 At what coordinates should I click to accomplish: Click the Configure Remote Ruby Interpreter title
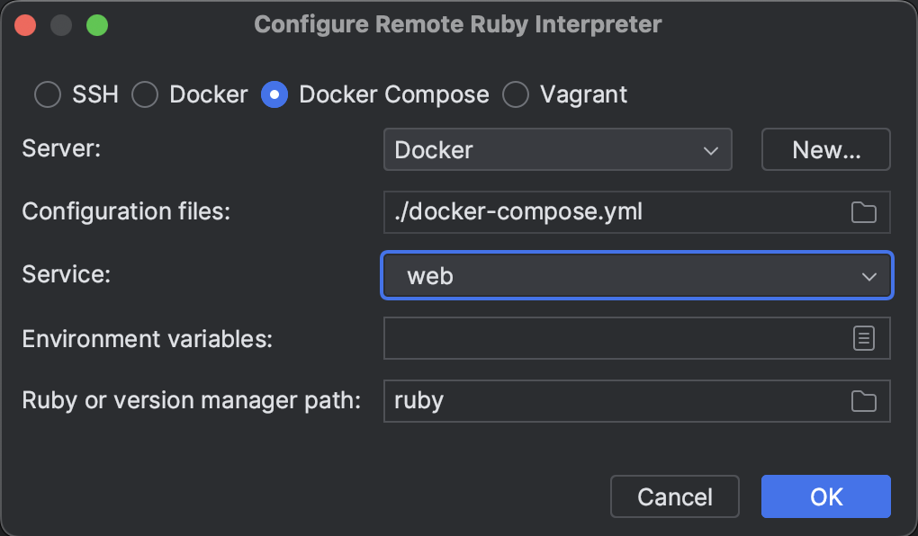click(458, 24)
